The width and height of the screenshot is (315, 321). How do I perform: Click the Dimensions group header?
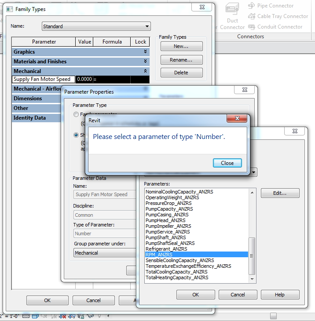click(37, 98)
